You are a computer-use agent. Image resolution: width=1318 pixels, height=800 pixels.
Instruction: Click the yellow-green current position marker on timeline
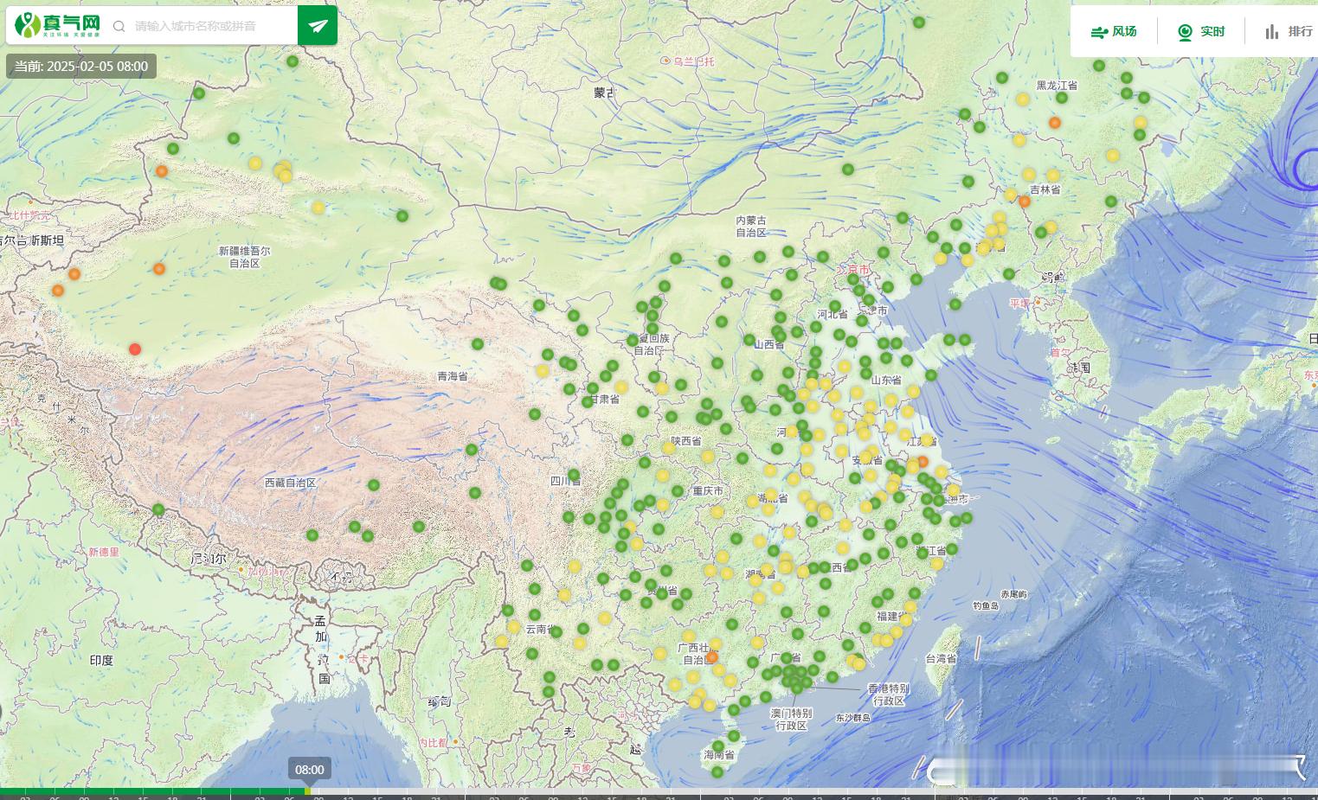pyautogui.click(x=307, y=791)
